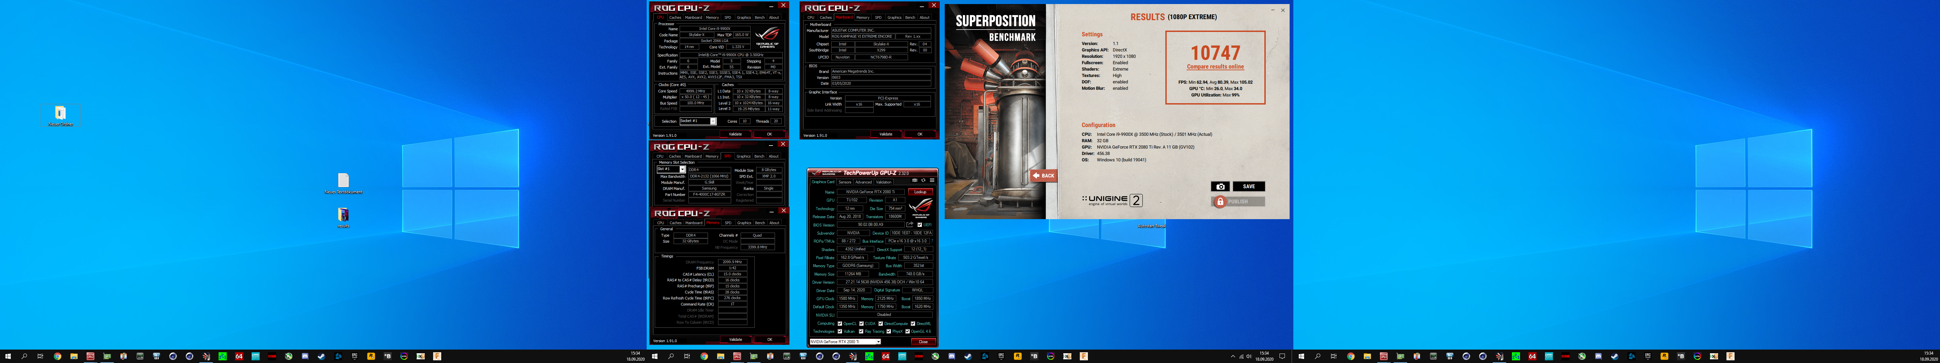
Task: Click the ROG CPU-Z icon on middle taskbar
Action: [x=737, y=356]
